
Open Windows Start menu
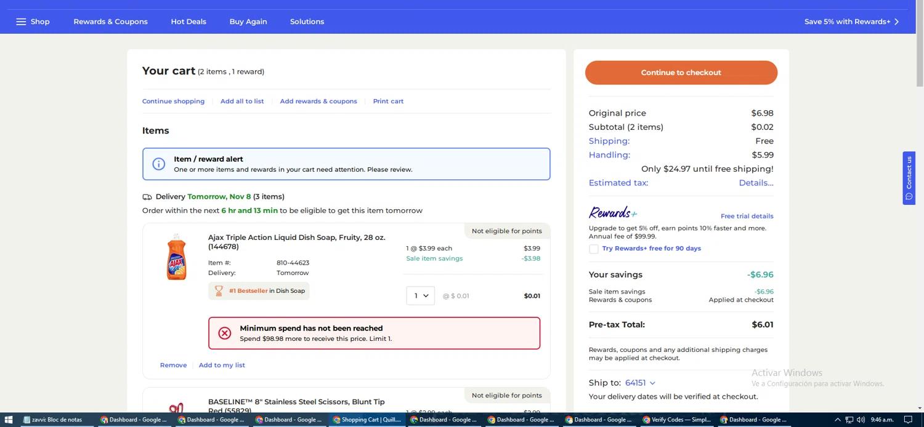coord(9,420)
